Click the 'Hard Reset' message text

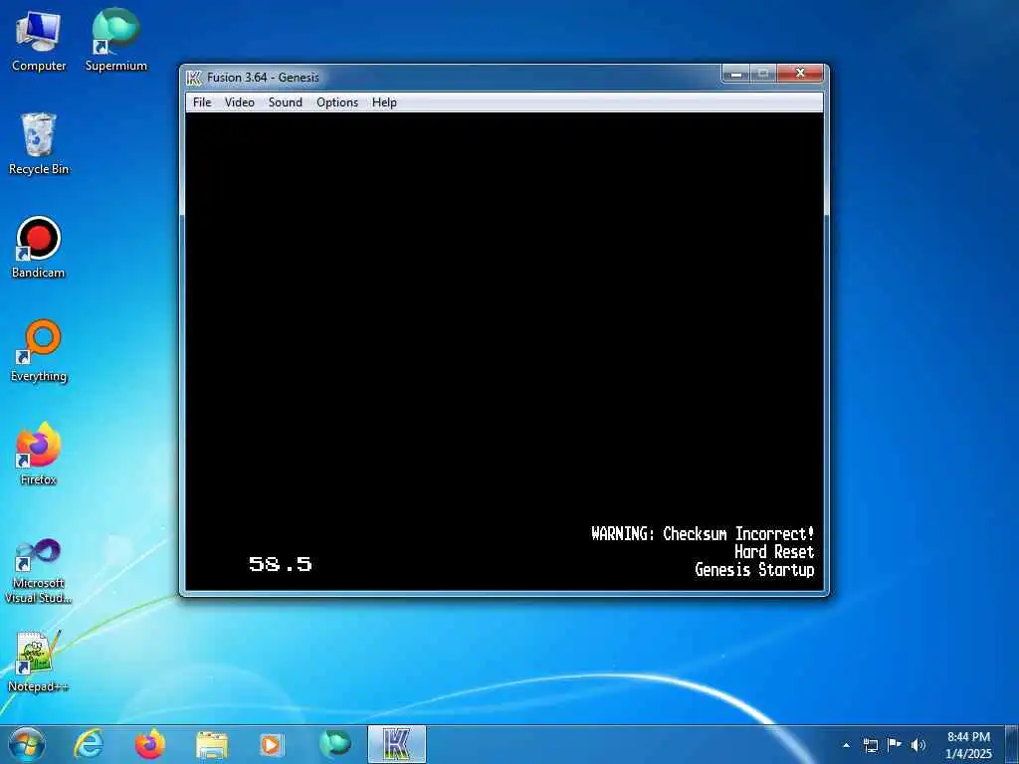774,552
